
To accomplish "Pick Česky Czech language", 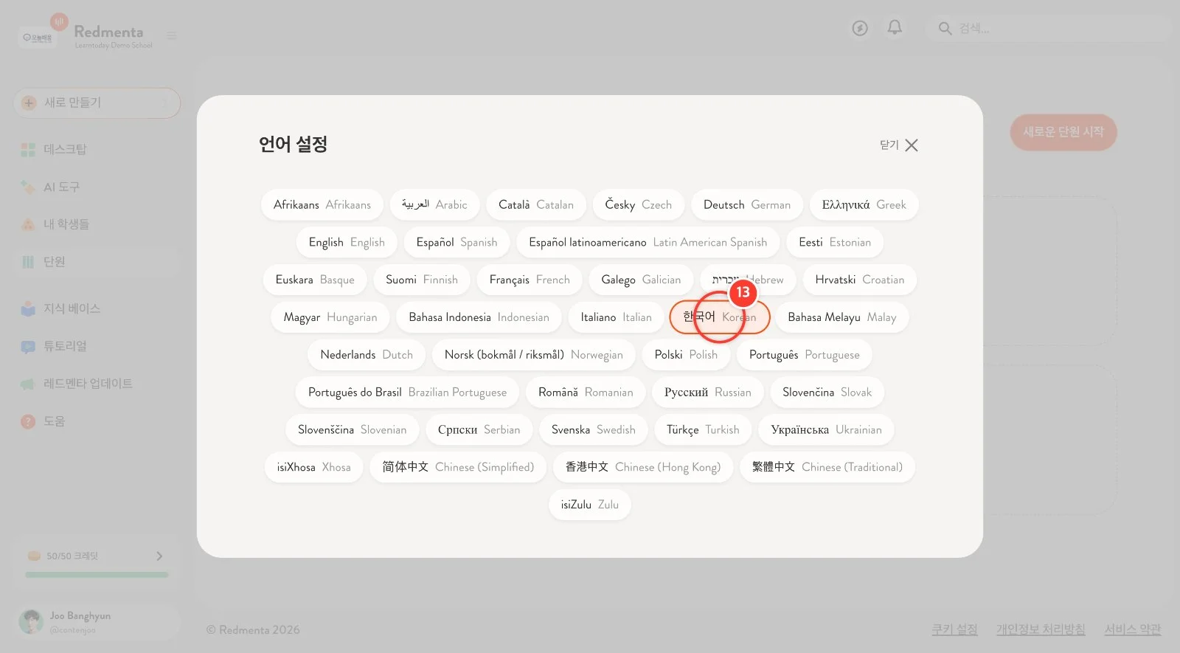I will point(638,204).
